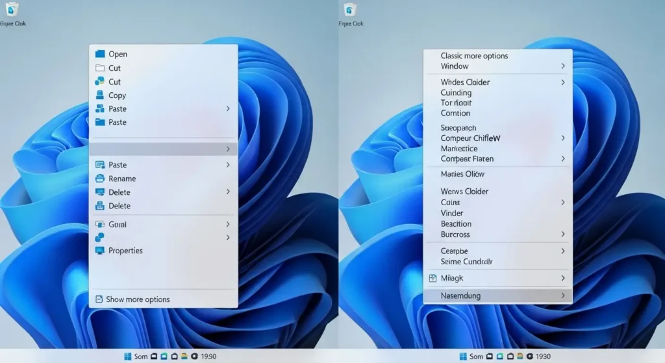Viewport: 665px width, 363px height.
Task: Choose the Burcross menu entry
Action: click(497, 234)
